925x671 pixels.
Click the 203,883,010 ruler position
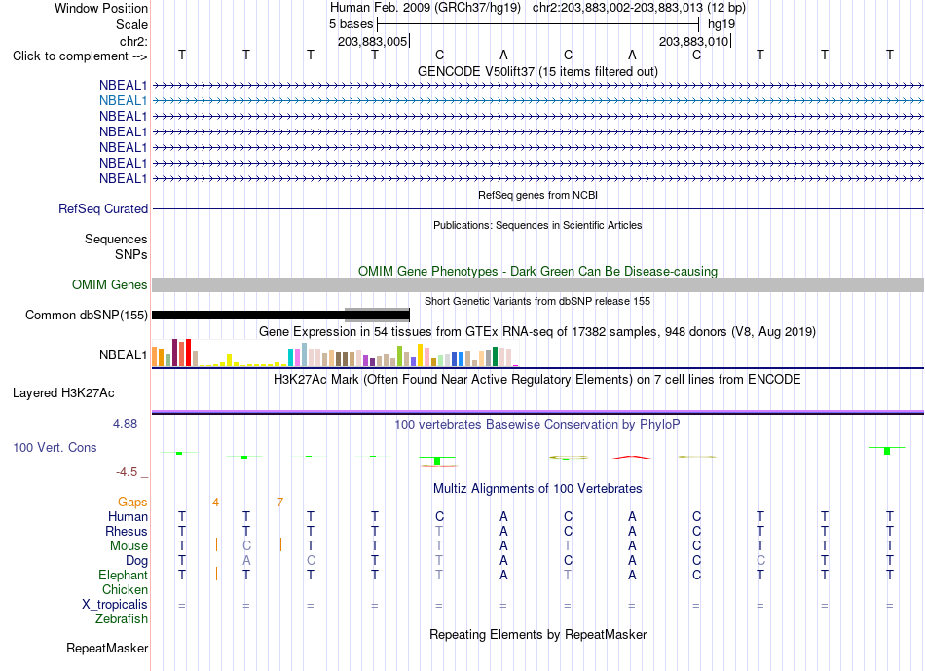[693, 41]
